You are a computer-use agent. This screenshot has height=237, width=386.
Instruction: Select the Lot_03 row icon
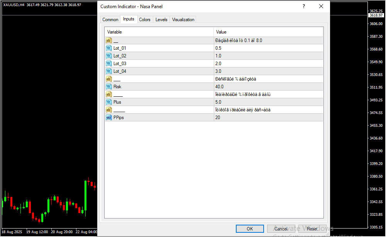coord(108,64)
